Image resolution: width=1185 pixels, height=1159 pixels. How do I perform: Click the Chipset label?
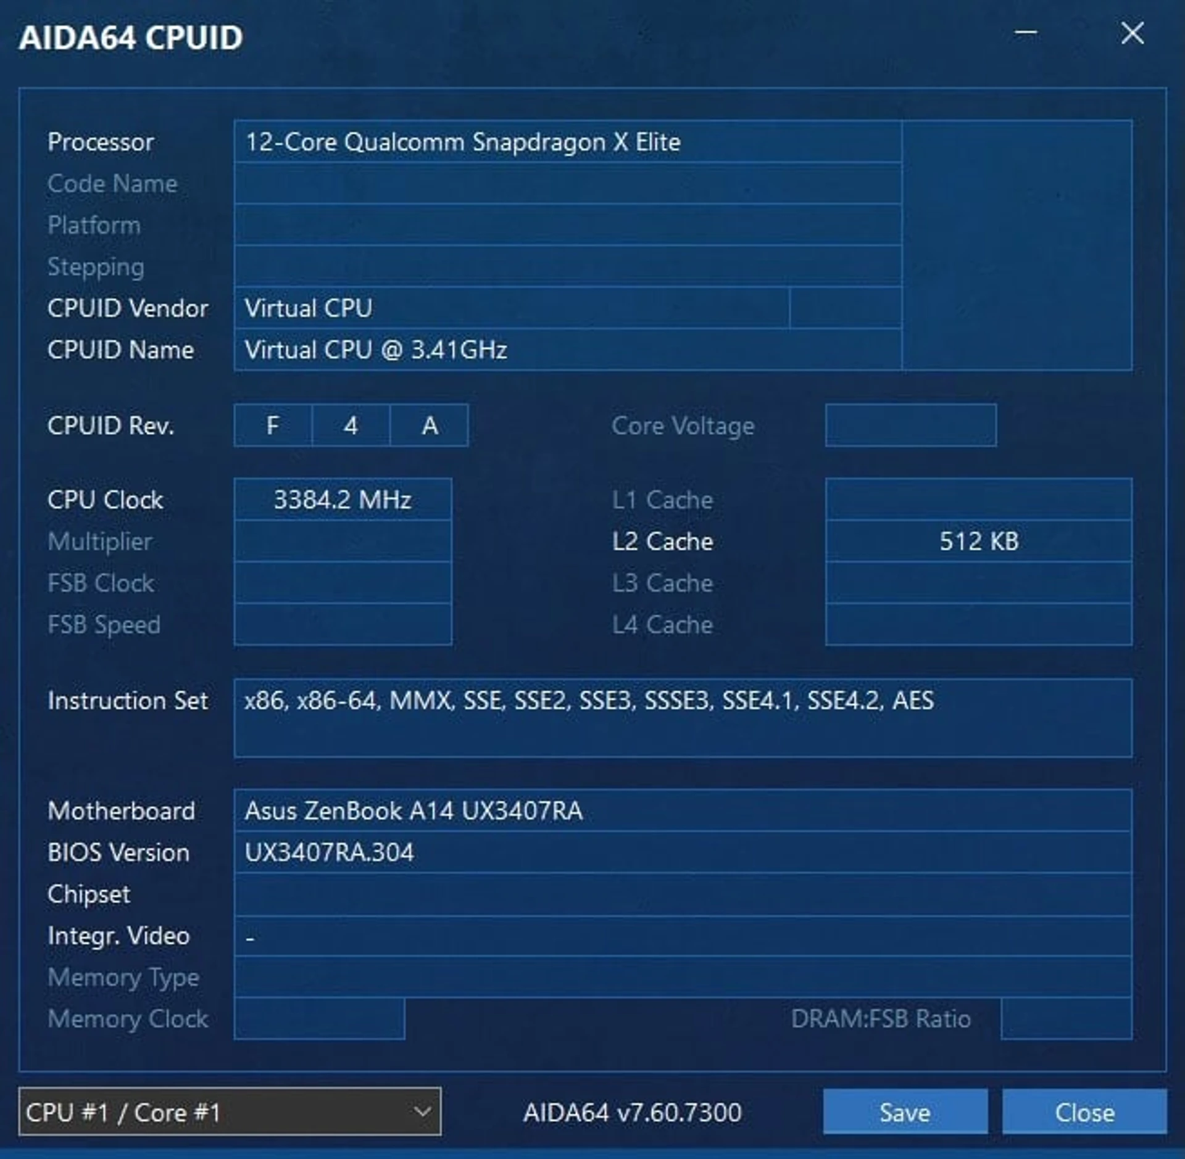[89, 894]
